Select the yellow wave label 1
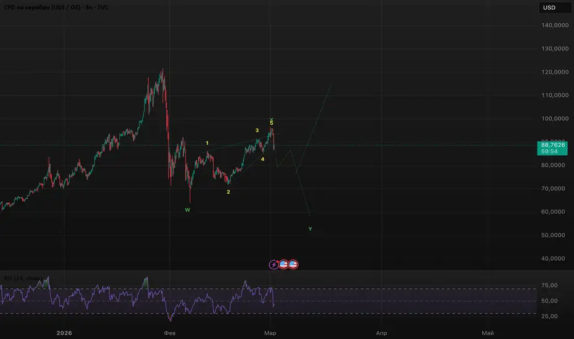The image size is (574, 339). (207, 143)
